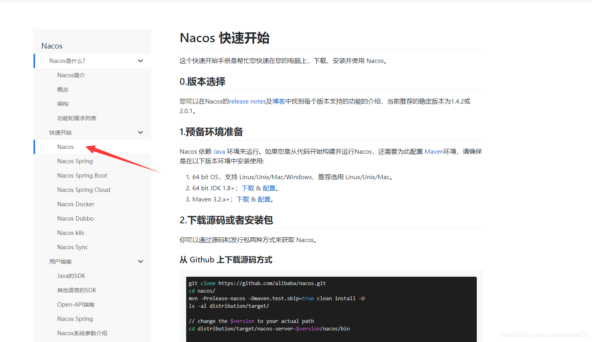Open the Maven link

434,152
